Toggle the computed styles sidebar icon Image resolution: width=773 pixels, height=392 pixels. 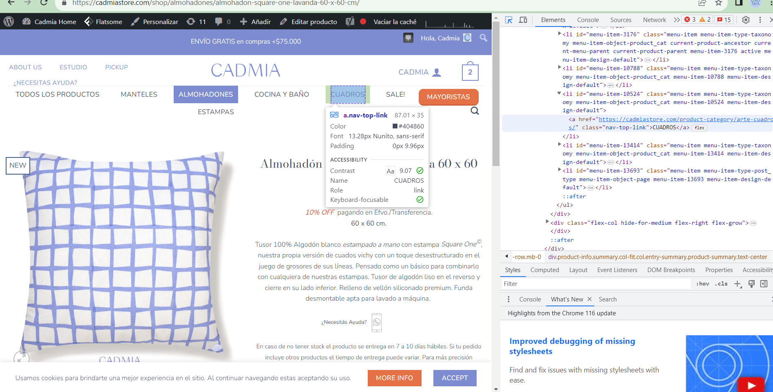(x=764, y=284)
